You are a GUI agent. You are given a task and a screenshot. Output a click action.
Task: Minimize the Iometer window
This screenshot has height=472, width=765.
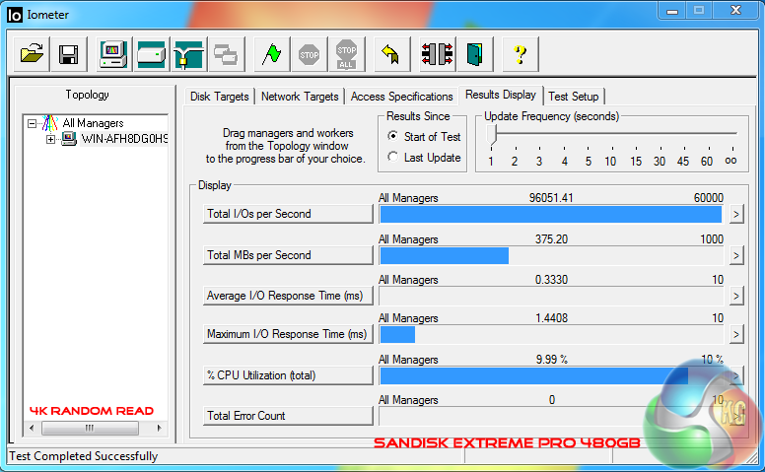point(672,10)
